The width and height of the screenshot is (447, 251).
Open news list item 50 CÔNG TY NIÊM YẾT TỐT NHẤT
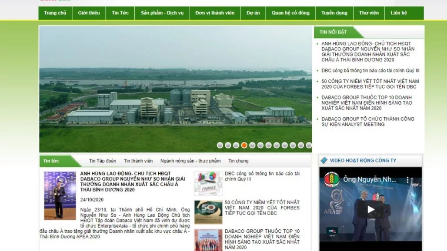[262, 208]
